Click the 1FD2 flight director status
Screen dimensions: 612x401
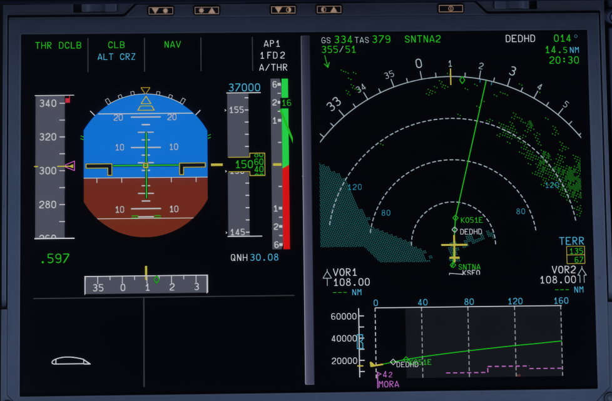[x=272, y=56]
